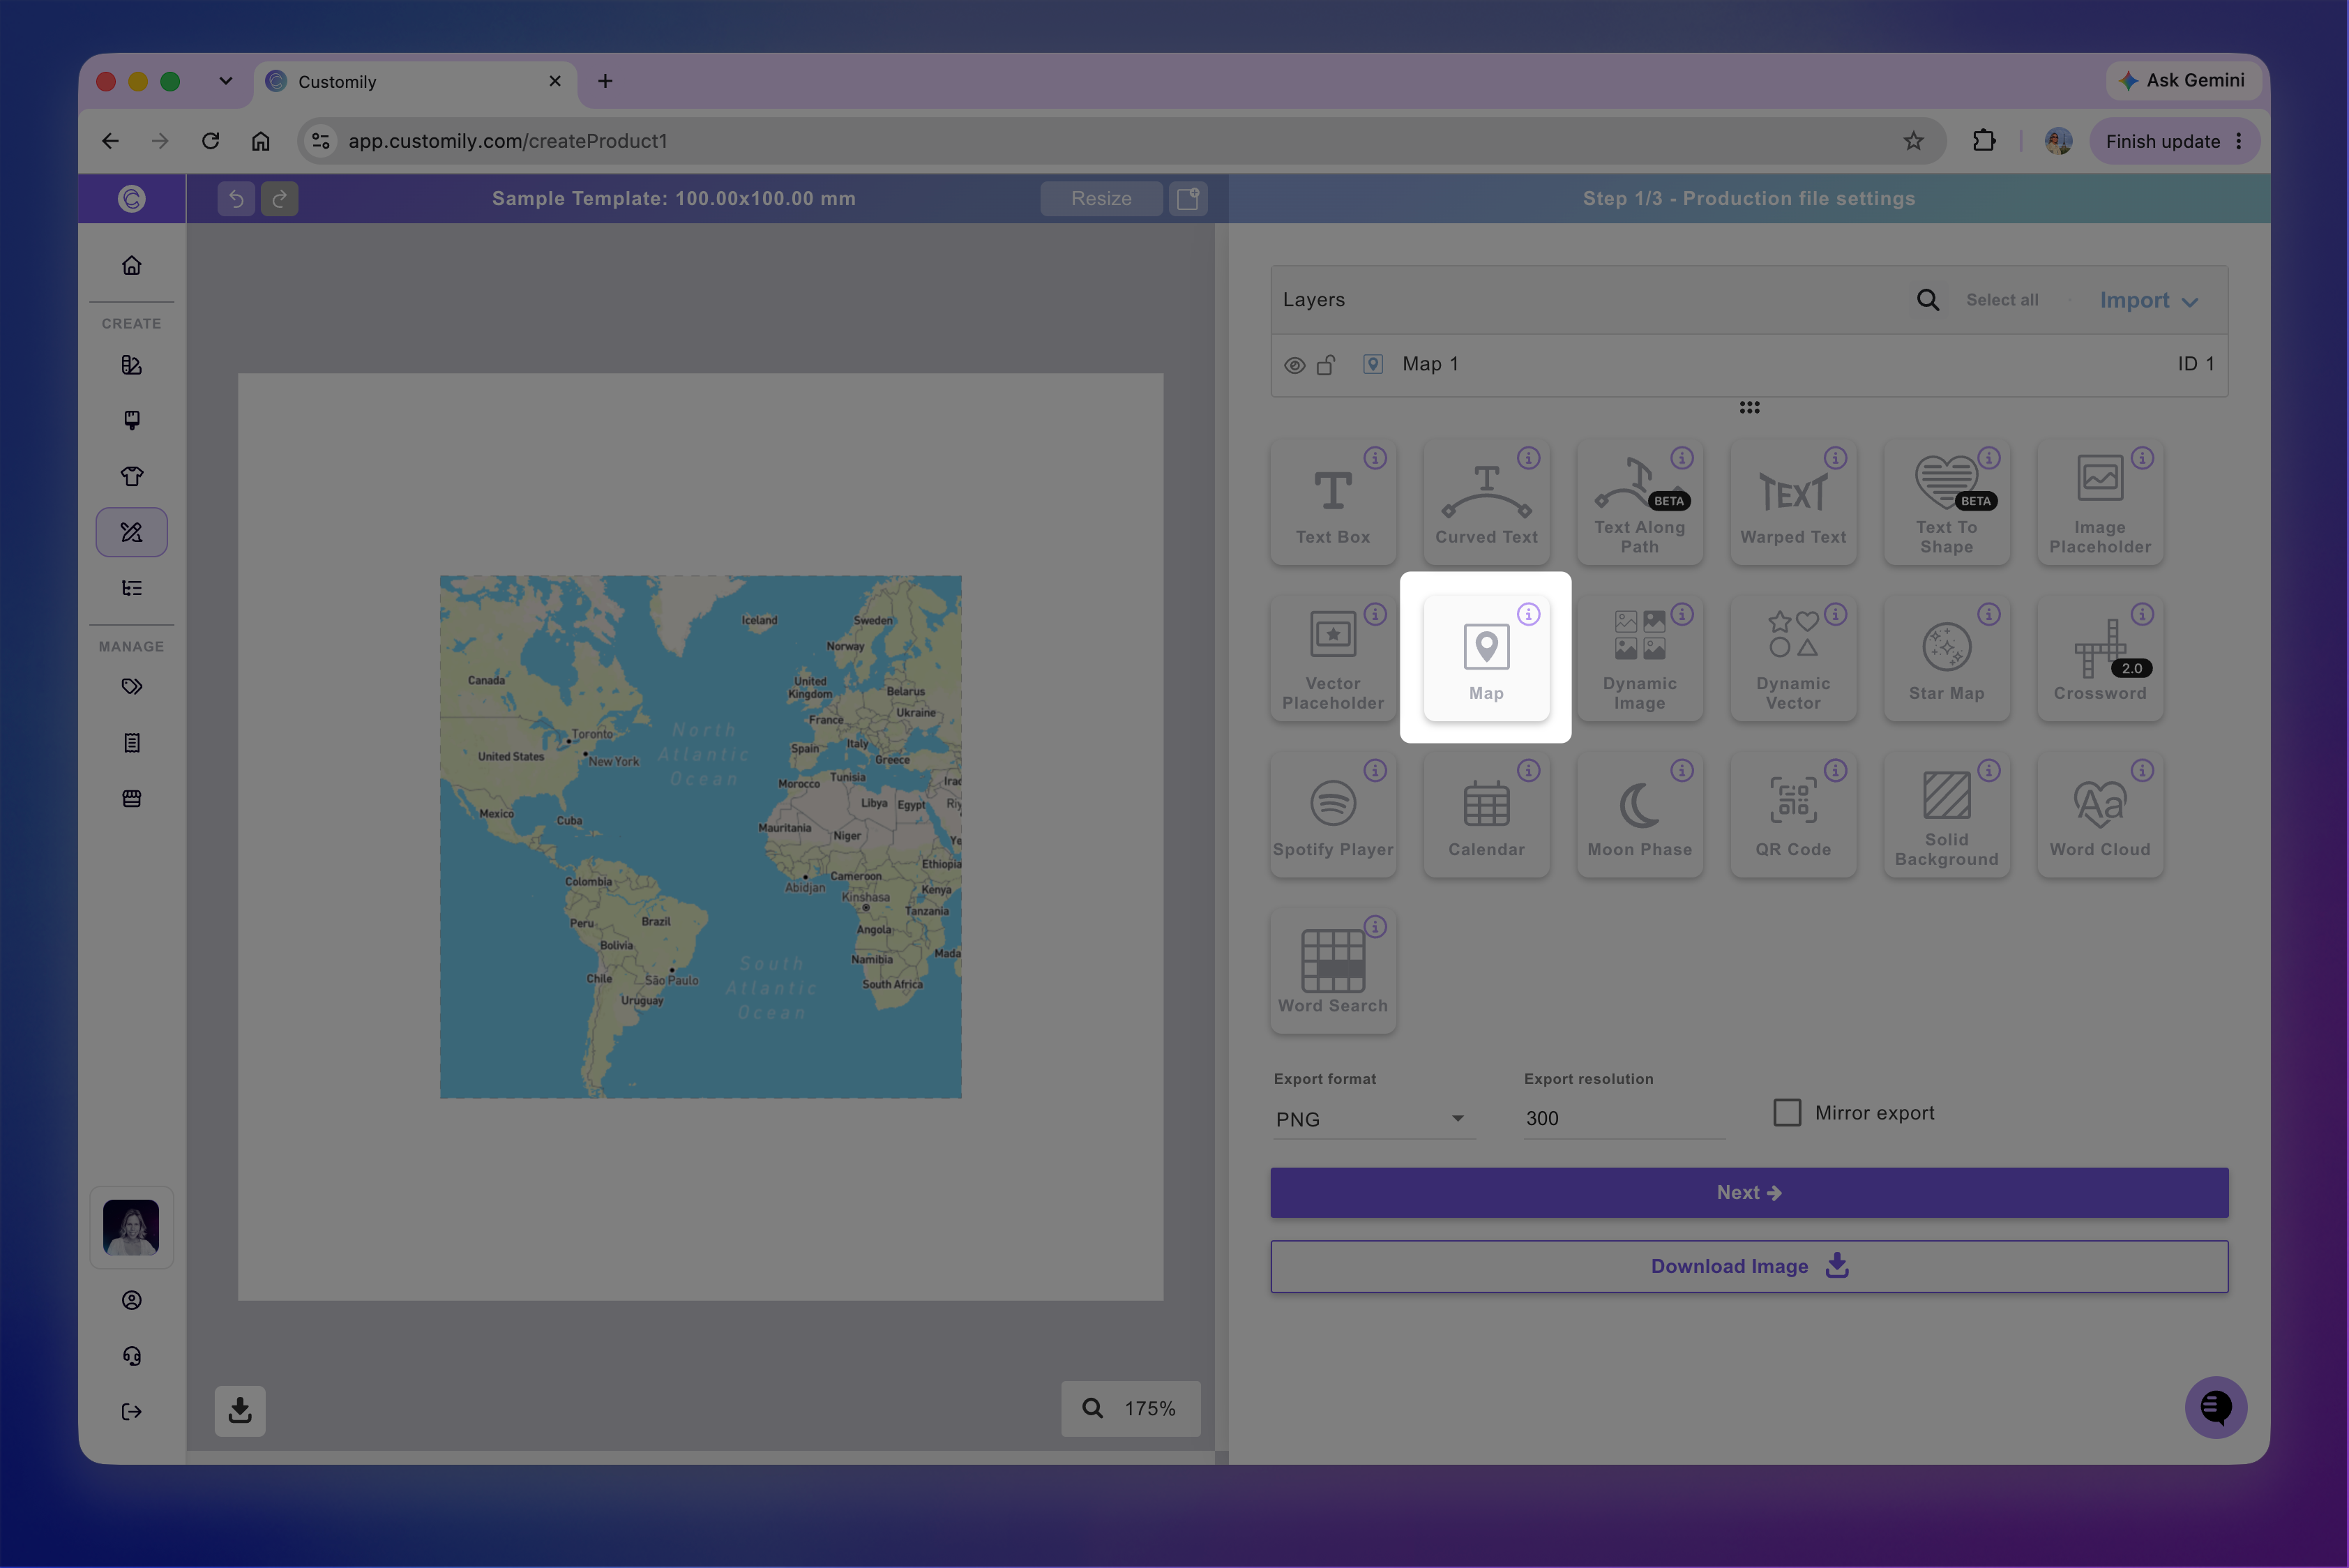Viewport: 2349px width, 1568px height.
Task: Open the Home icon in sidebar
Action: click(x=132, y=265)
